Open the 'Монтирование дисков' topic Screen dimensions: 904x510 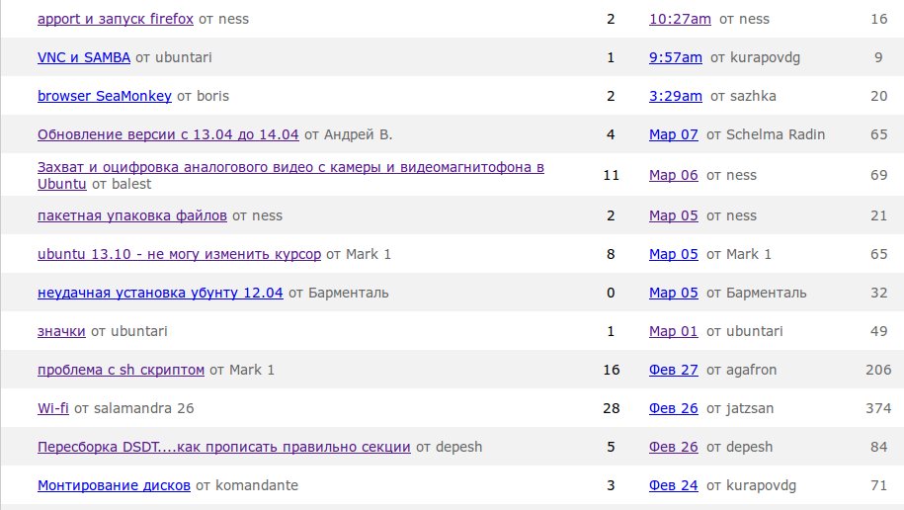point(114,485)
